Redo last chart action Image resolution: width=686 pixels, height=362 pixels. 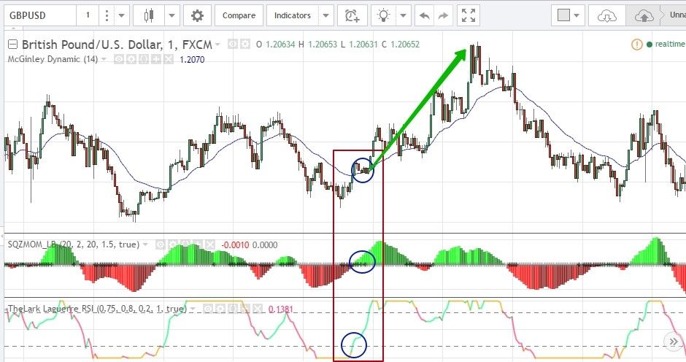tap(443, 16)
